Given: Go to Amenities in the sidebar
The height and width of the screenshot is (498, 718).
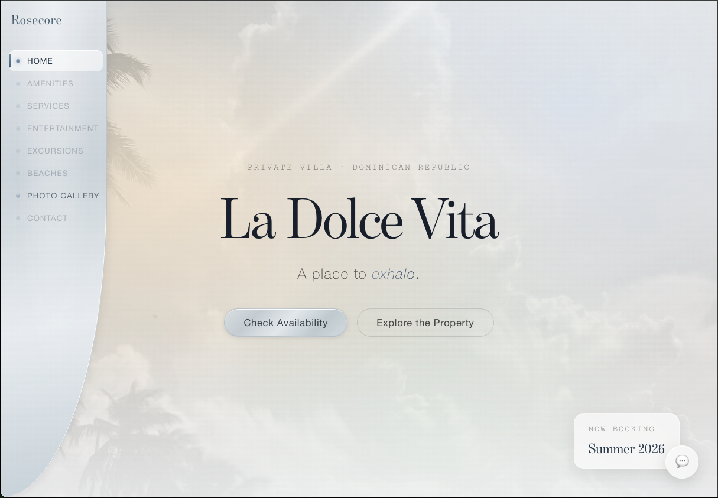Looking at the screenshot, I should click(56, 83).
